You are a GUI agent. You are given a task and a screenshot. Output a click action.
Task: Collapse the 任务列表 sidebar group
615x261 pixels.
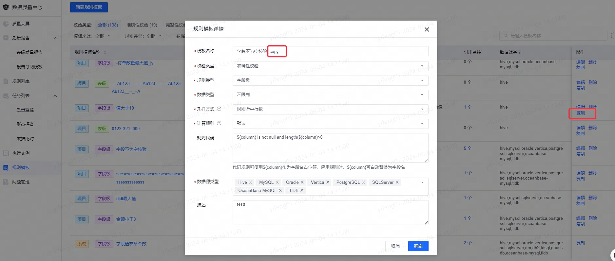pos(55,96)
